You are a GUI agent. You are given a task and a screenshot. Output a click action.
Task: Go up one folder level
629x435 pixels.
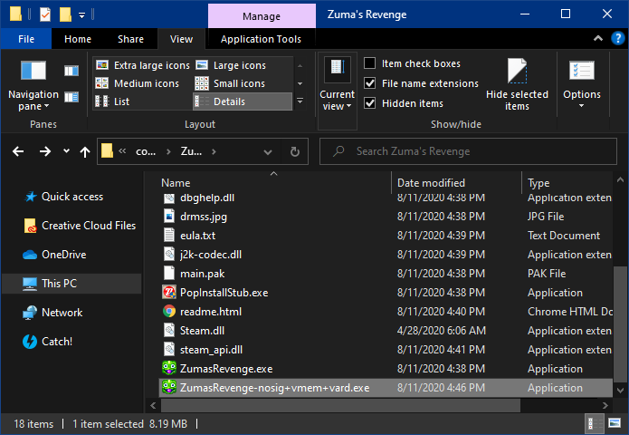(85, 151)
